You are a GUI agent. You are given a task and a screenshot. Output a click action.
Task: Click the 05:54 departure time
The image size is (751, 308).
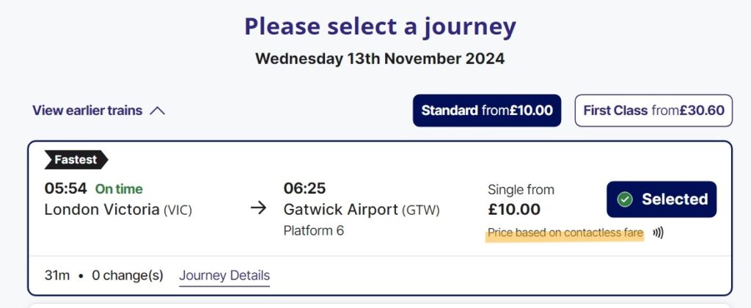click(66, 188)
